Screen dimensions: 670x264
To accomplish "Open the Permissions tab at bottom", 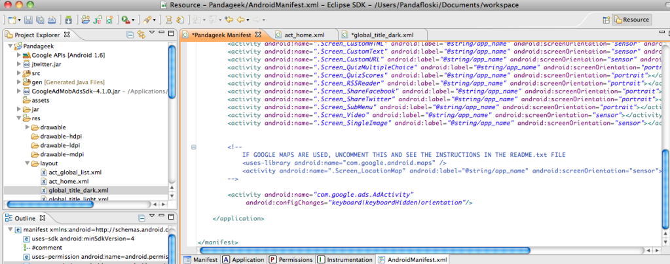I will click(x=291, y=259).
